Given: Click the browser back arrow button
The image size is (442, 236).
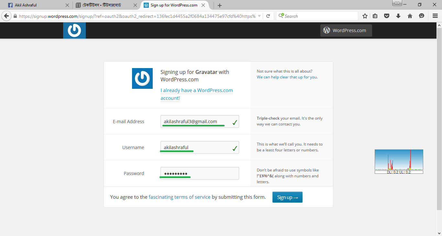Looking at the screenshot, I should click(6, 16).
